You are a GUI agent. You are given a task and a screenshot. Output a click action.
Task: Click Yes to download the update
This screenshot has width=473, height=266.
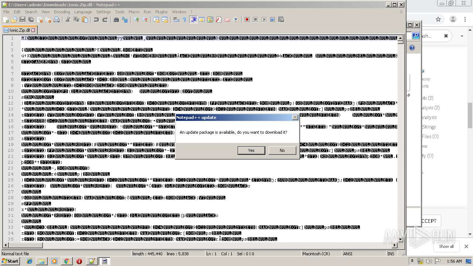click(251, 150)
